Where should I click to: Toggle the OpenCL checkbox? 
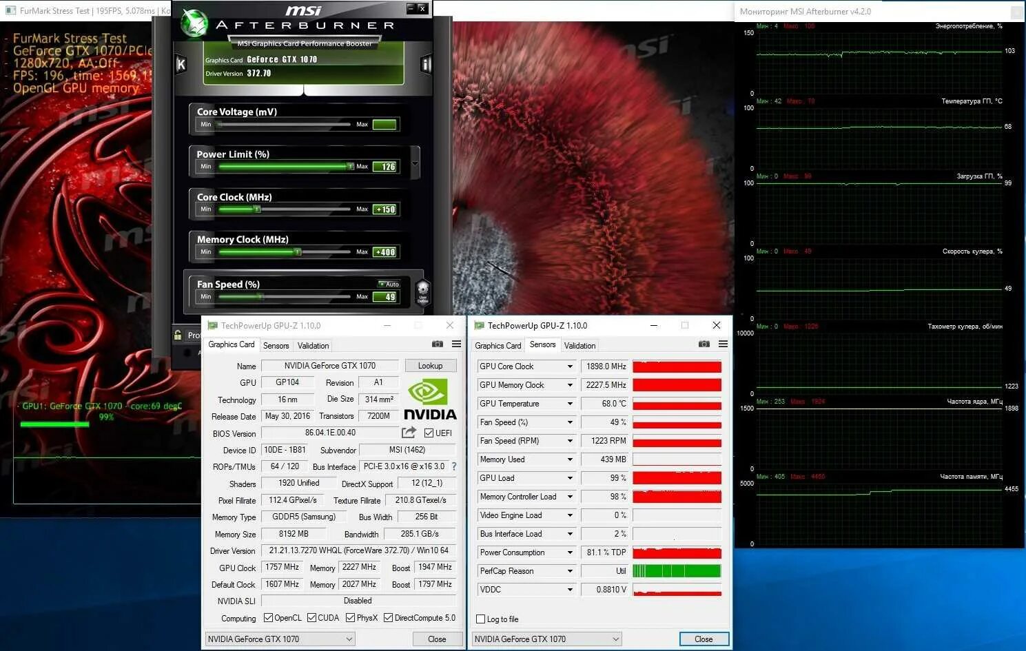tap(268, 618)
